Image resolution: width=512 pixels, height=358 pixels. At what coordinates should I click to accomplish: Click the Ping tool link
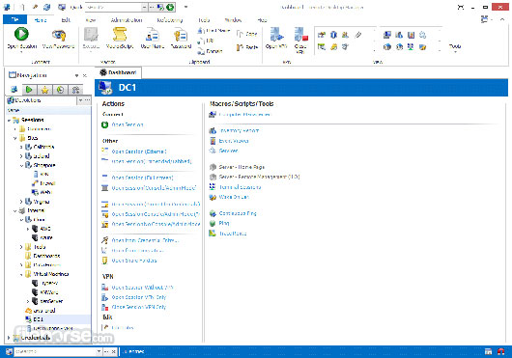click(224, 223)
